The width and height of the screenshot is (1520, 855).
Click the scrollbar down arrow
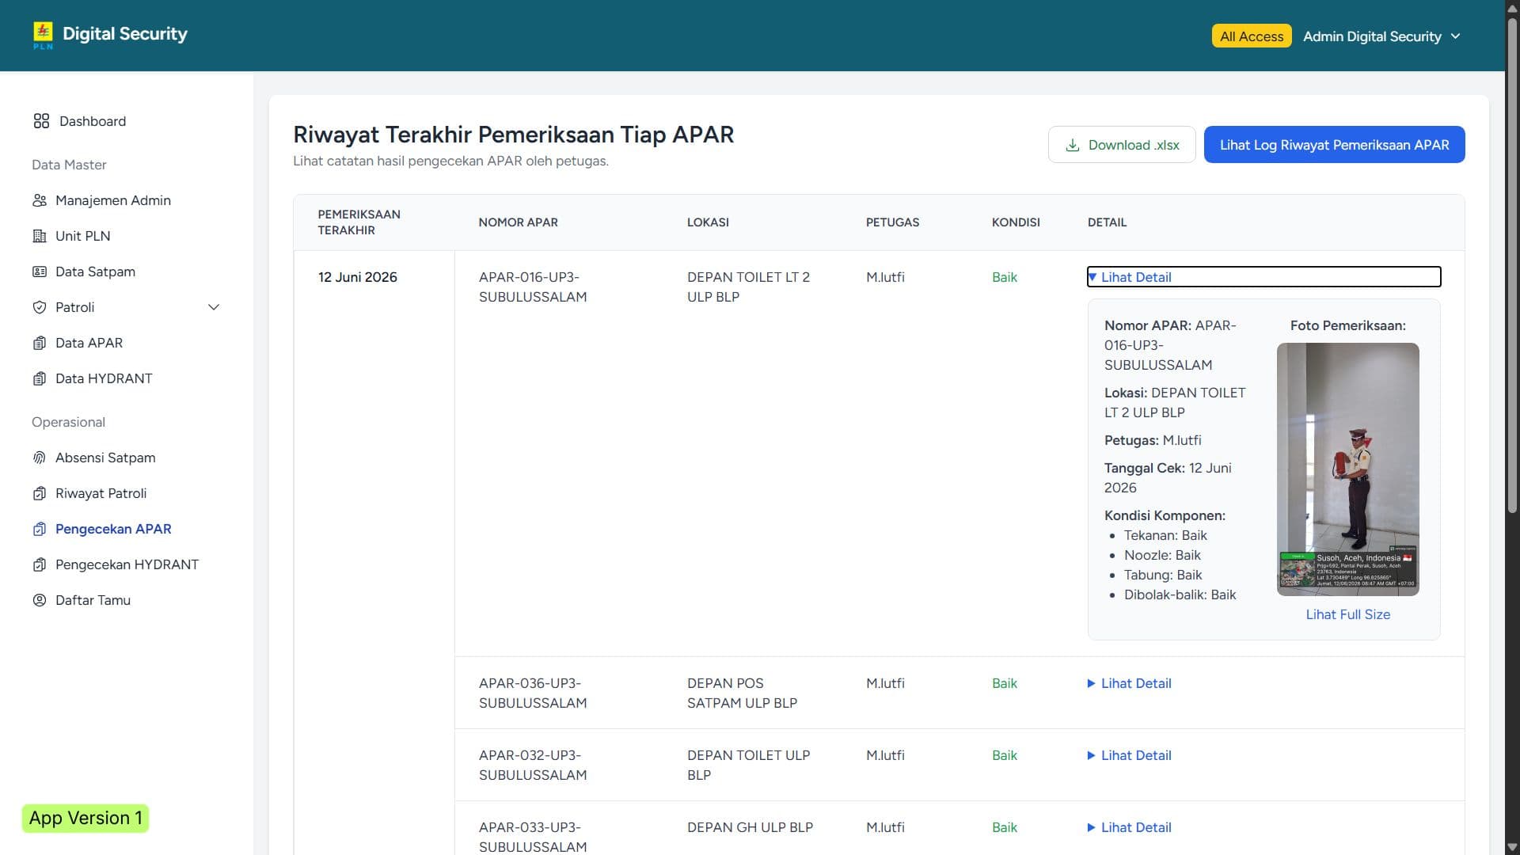coord(1512,847)
